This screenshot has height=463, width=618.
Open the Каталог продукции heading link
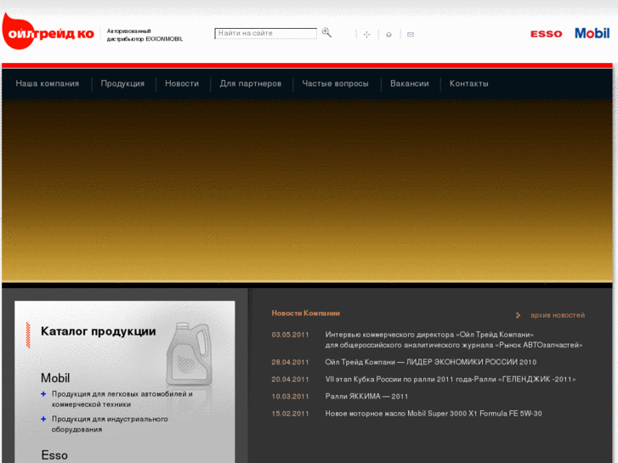[98, 331]
